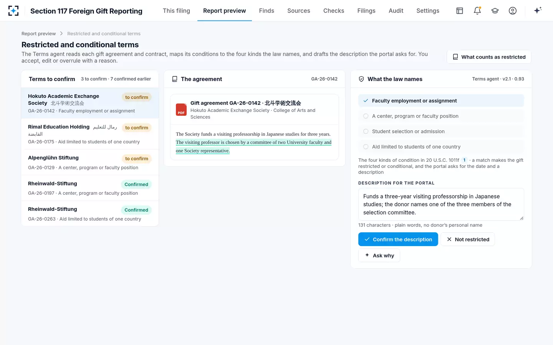Edit the description for the portal text
Image resolution: width=553 pixels, height=345 pixels.
coord(441,204)
